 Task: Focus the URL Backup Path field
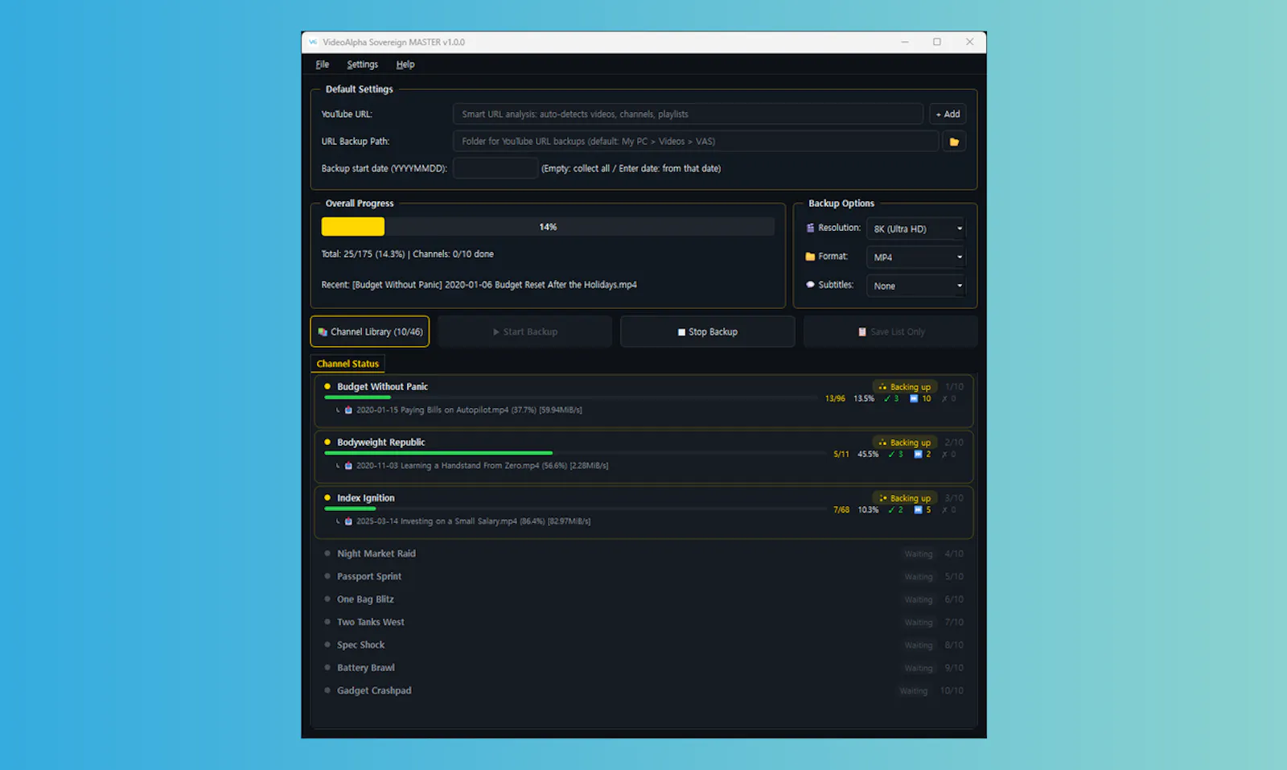click(x=696, y=142)
